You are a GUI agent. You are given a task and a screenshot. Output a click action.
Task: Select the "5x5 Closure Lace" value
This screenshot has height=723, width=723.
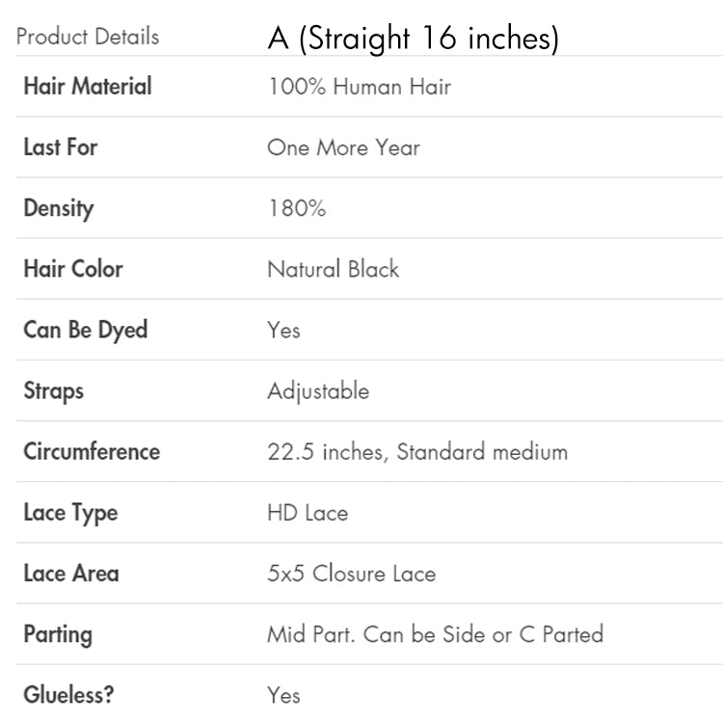[x=351, y=574]
